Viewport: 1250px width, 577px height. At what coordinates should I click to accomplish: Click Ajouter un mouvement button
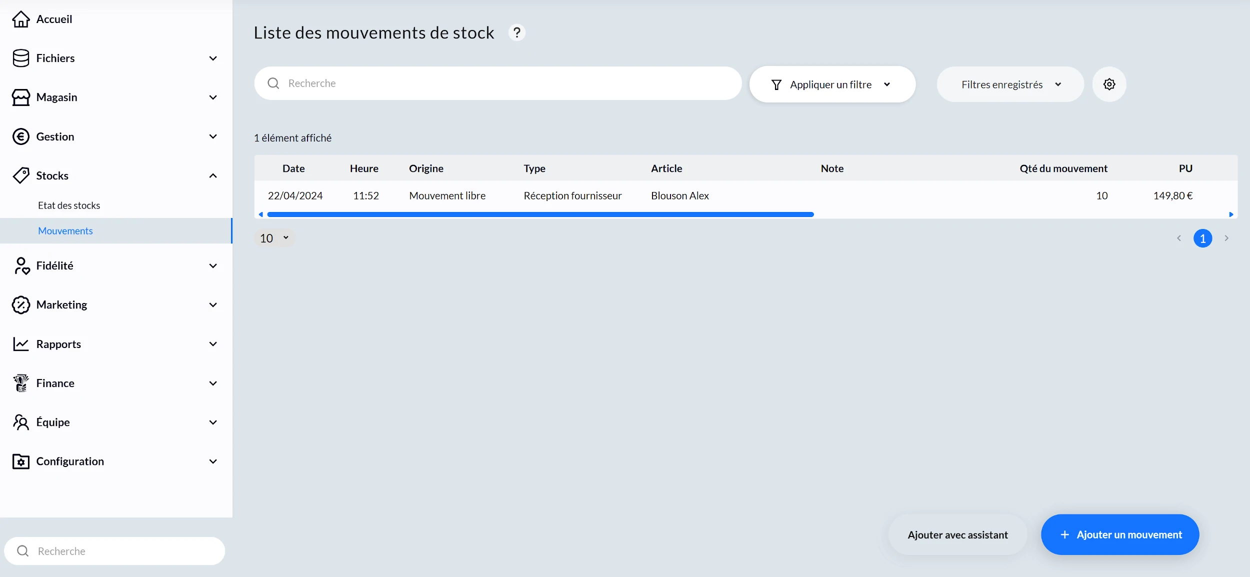(1120, 534)
